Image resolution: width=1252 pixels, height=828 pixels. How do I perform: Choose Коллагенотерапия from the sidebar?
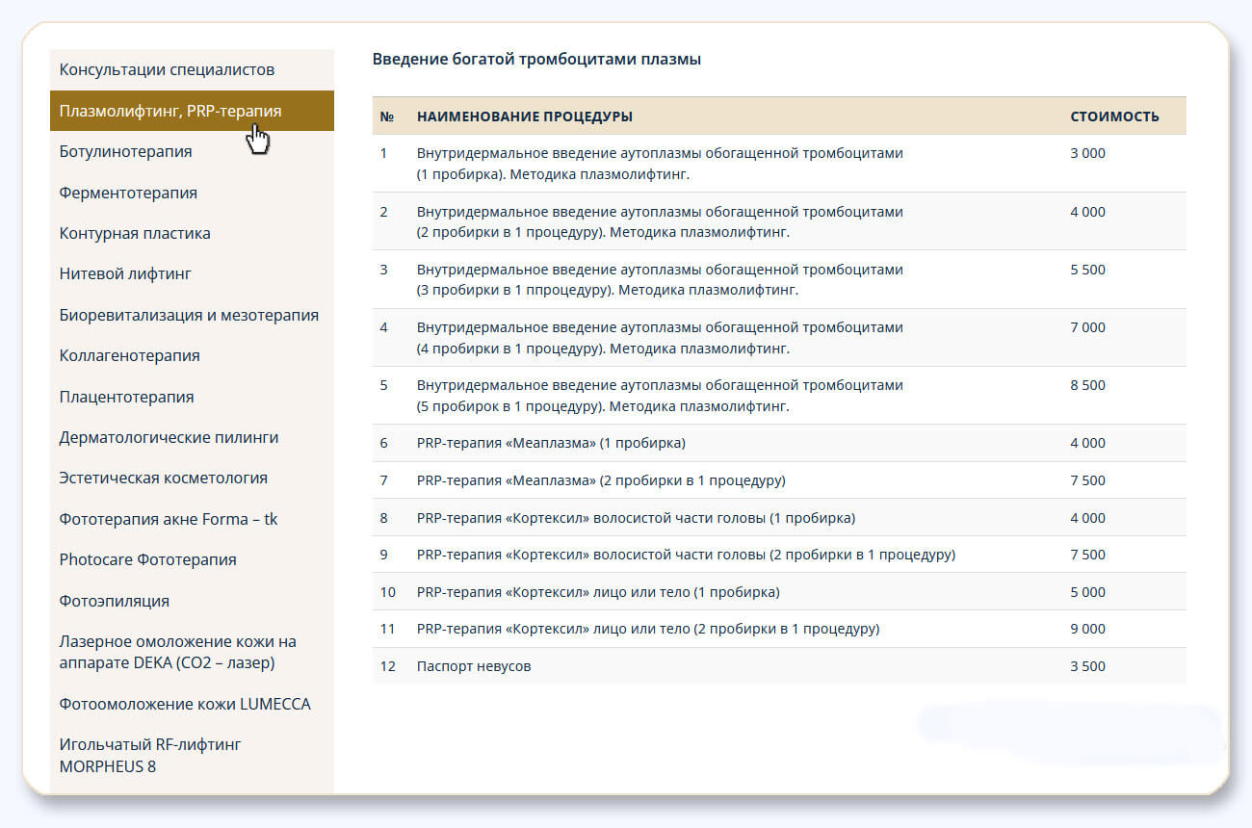[130, 355]
